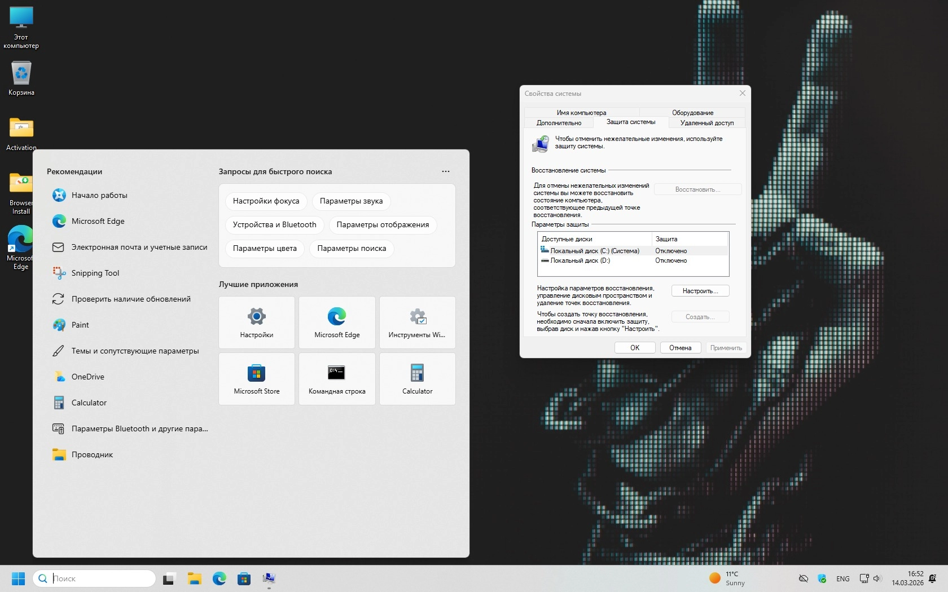Open ENG language switcher in system tray
Screen dimensions: 948x592
(842, 579)
